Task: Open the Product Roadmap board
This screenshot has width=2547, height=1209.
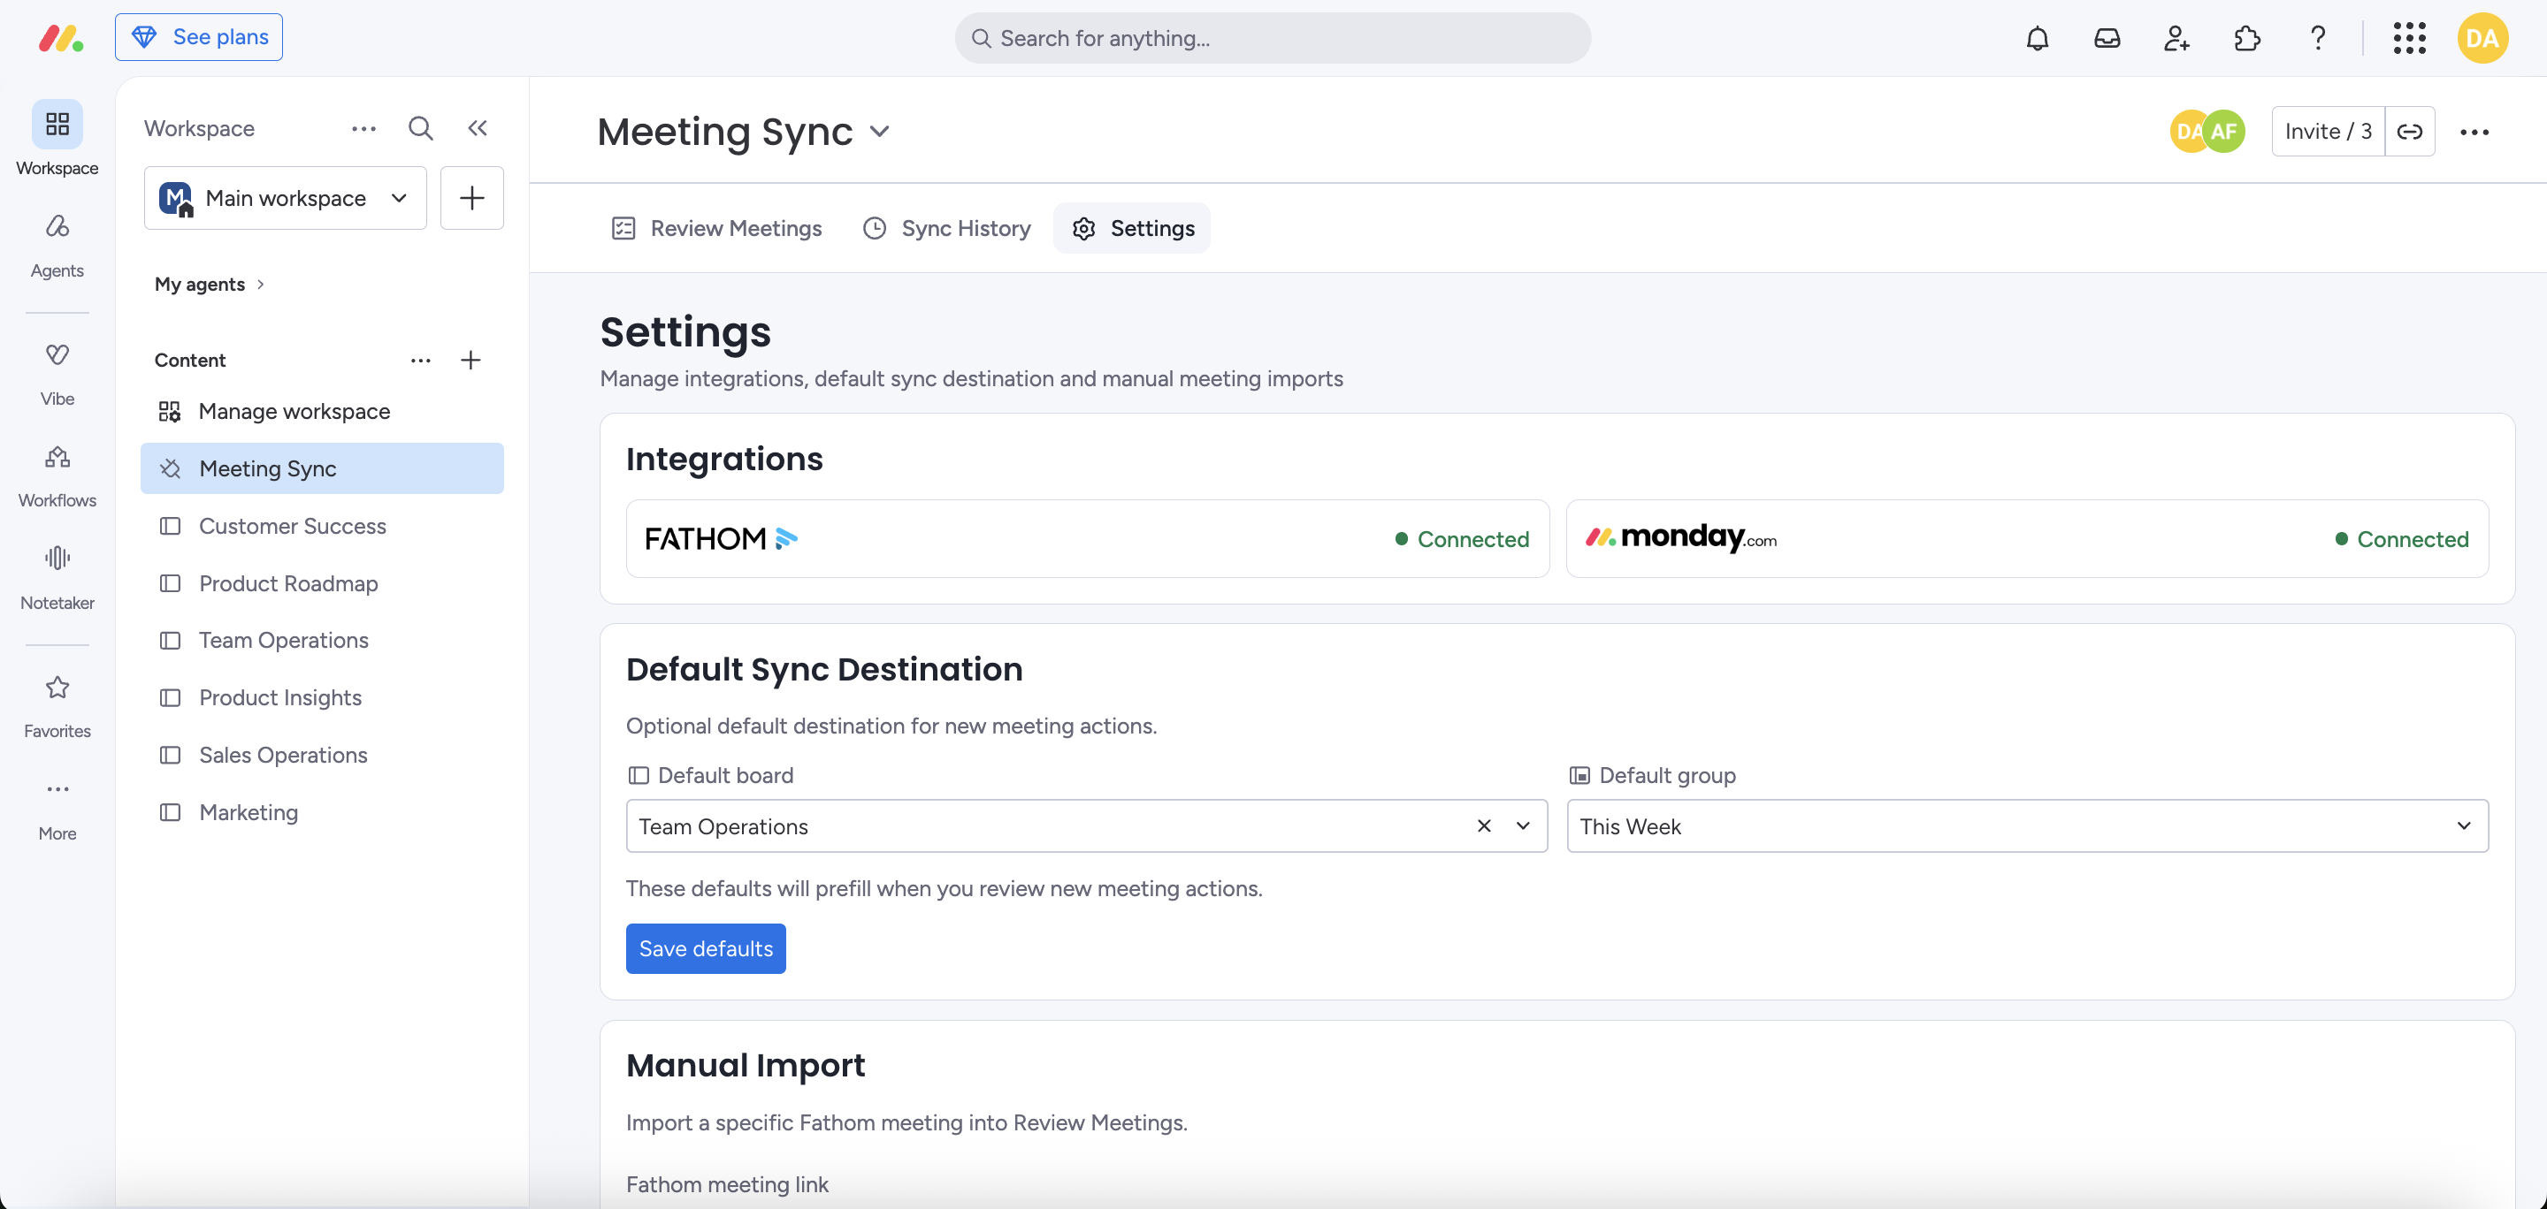Action: [322, 584]
